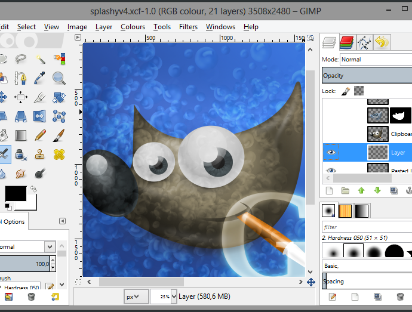Screen dimensions: 412x312
Task: Open the Tool Options tab configuration menu
Action: [x=62, y=221]
